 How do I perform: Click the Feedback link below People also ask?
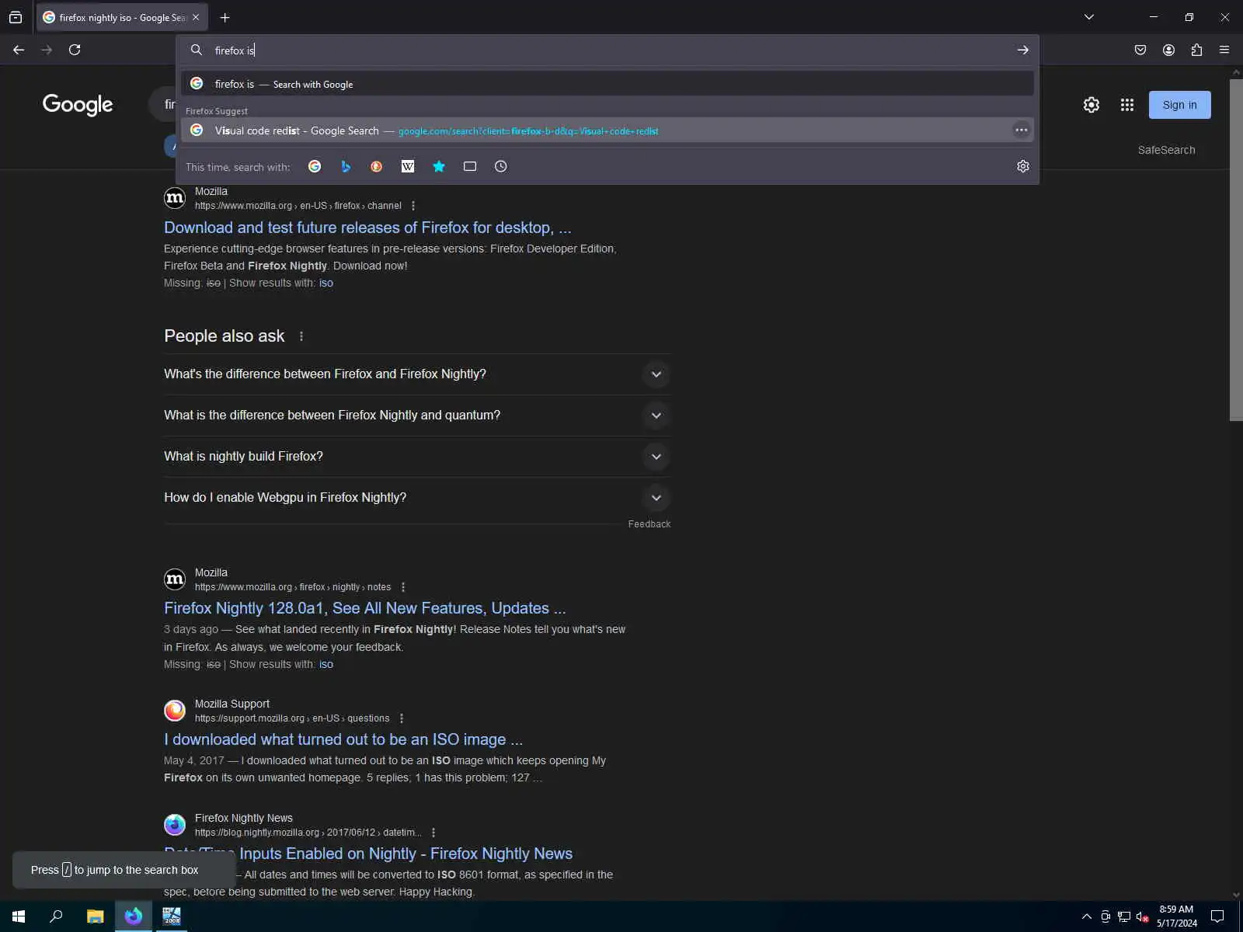[649, 524]
